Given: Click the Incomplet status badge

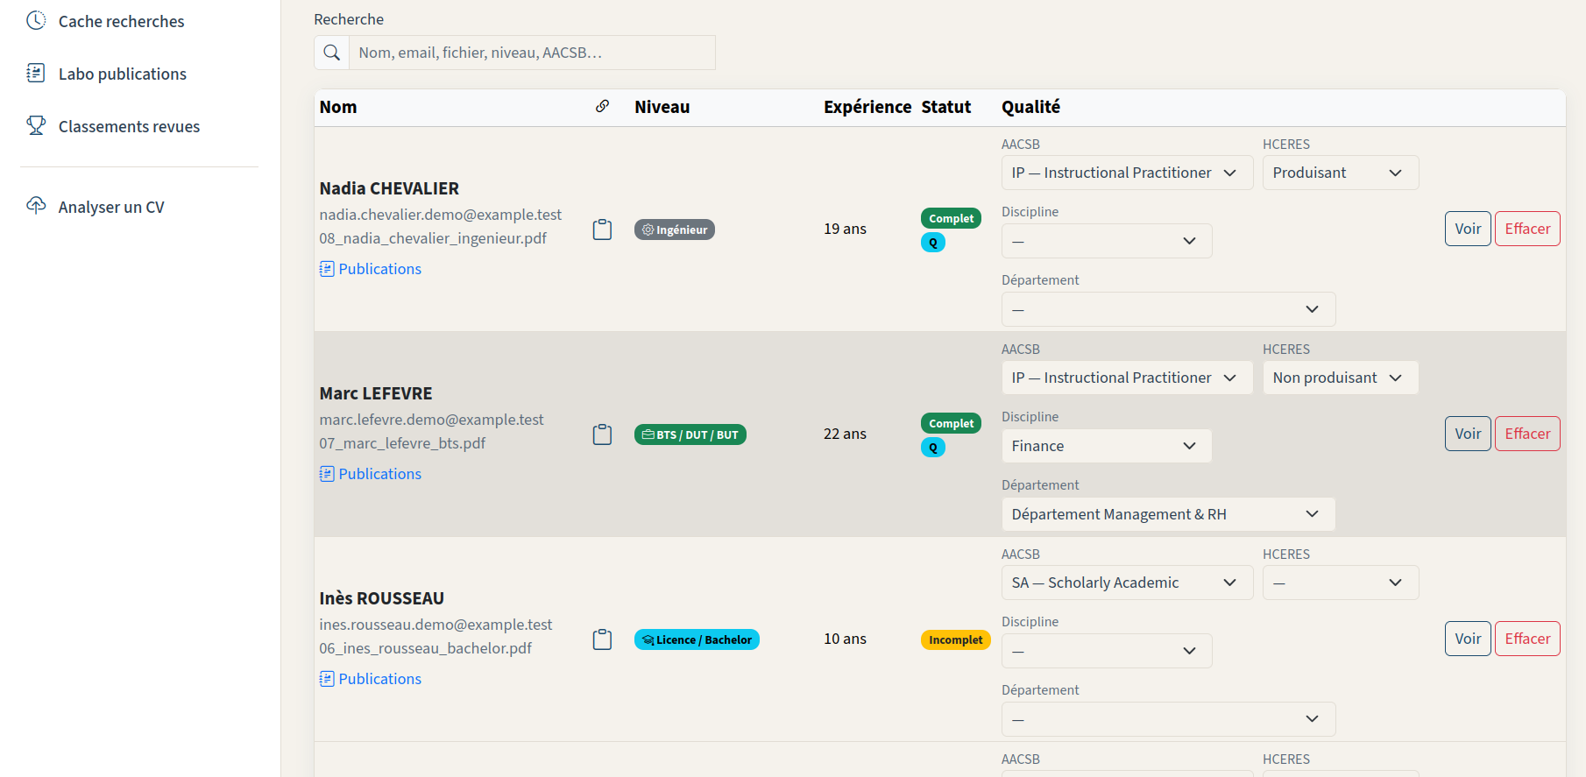Looking at the screenshot, I should click(955, 640).
